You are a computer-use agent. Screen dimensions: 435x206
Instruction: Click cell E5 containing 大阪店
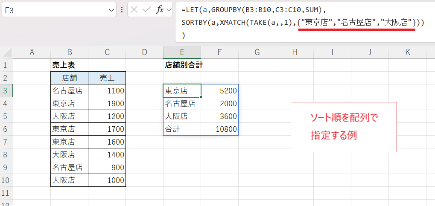point(182,116)
